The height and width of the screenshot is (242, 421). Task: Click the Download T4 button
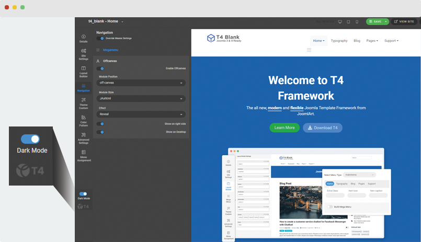point(323,128)
